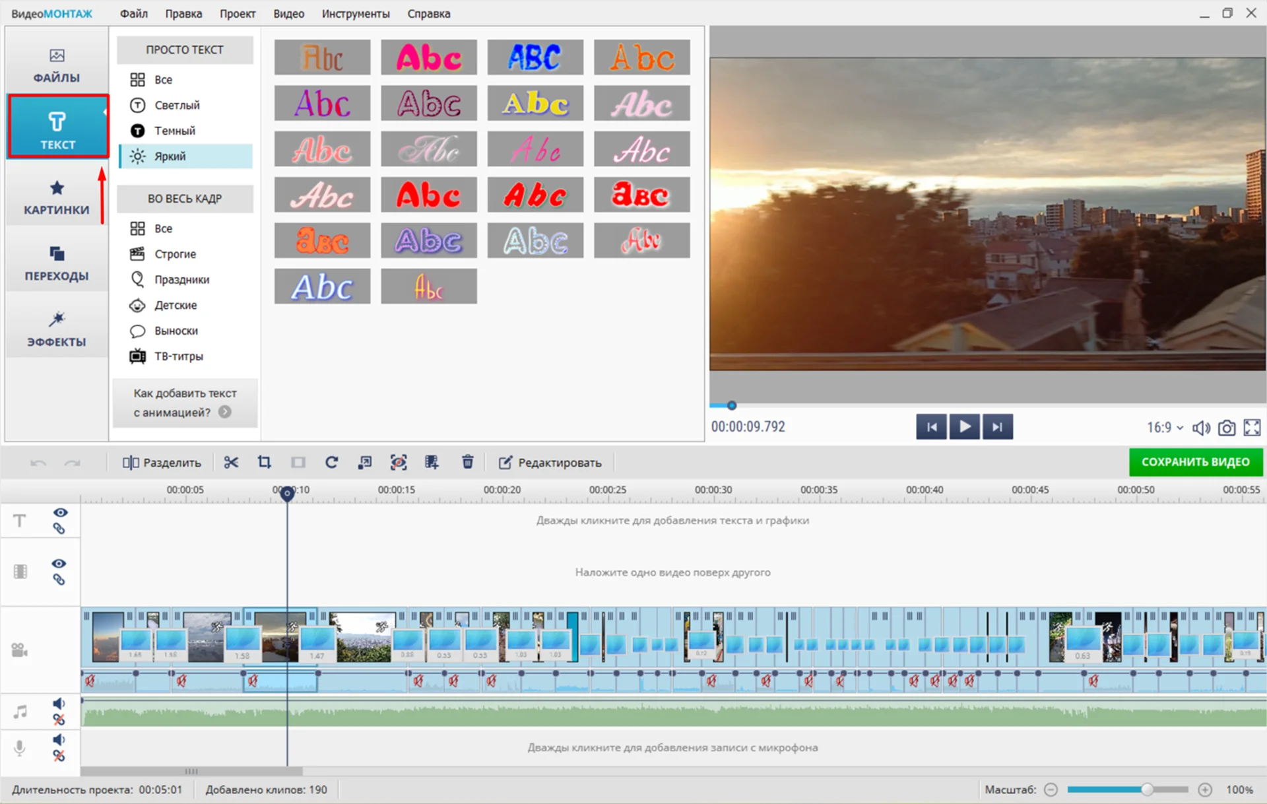Image resolution: width=1267 pixels, height=804 pixels.
Task: Take a snapshot with camera icon
Action: [1226, 428]
